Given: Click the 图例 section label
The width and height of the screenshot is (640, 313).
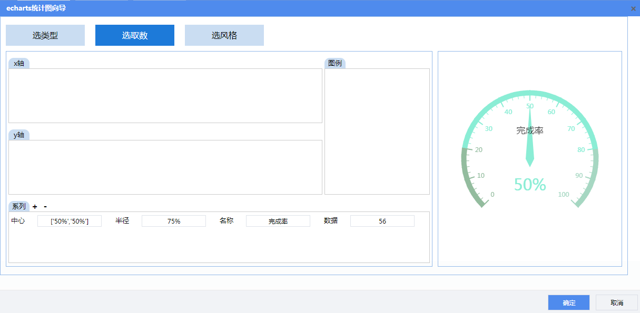Looking at the screenshot, I should point(335,63).
